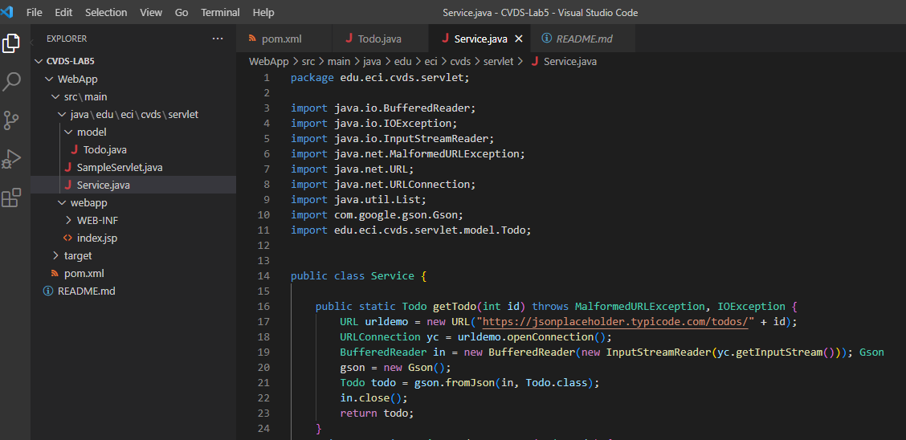
Task: Click the code icon beside index.jsp
Action: coord(67,238)
